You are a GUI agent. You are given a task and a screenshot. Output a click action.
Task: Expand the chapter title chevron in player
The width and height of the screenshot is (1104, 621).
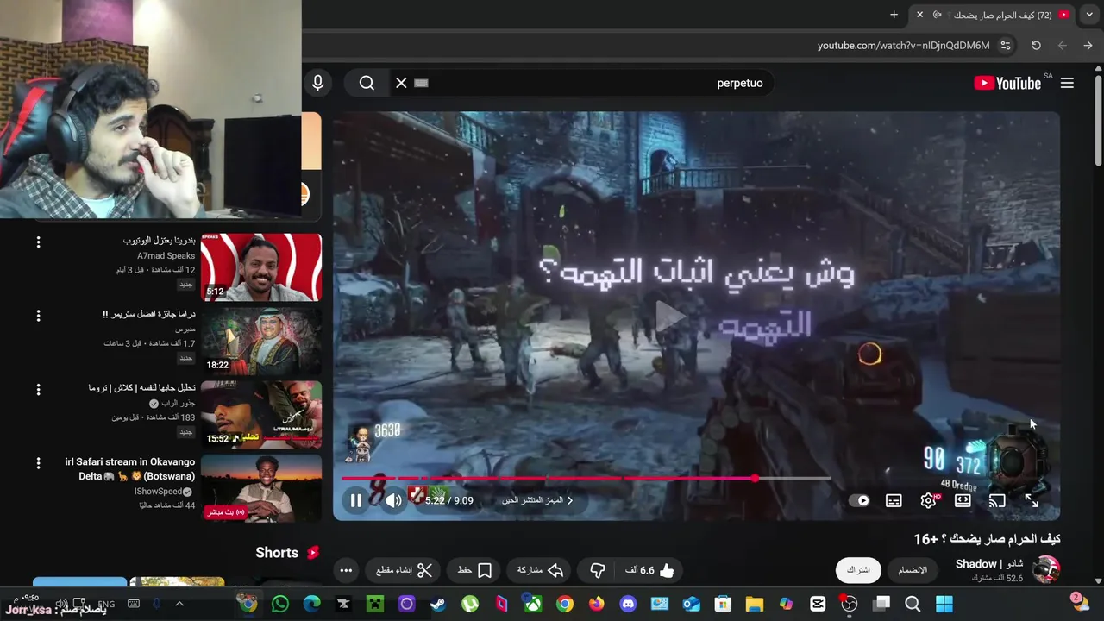tap(569, 500)
